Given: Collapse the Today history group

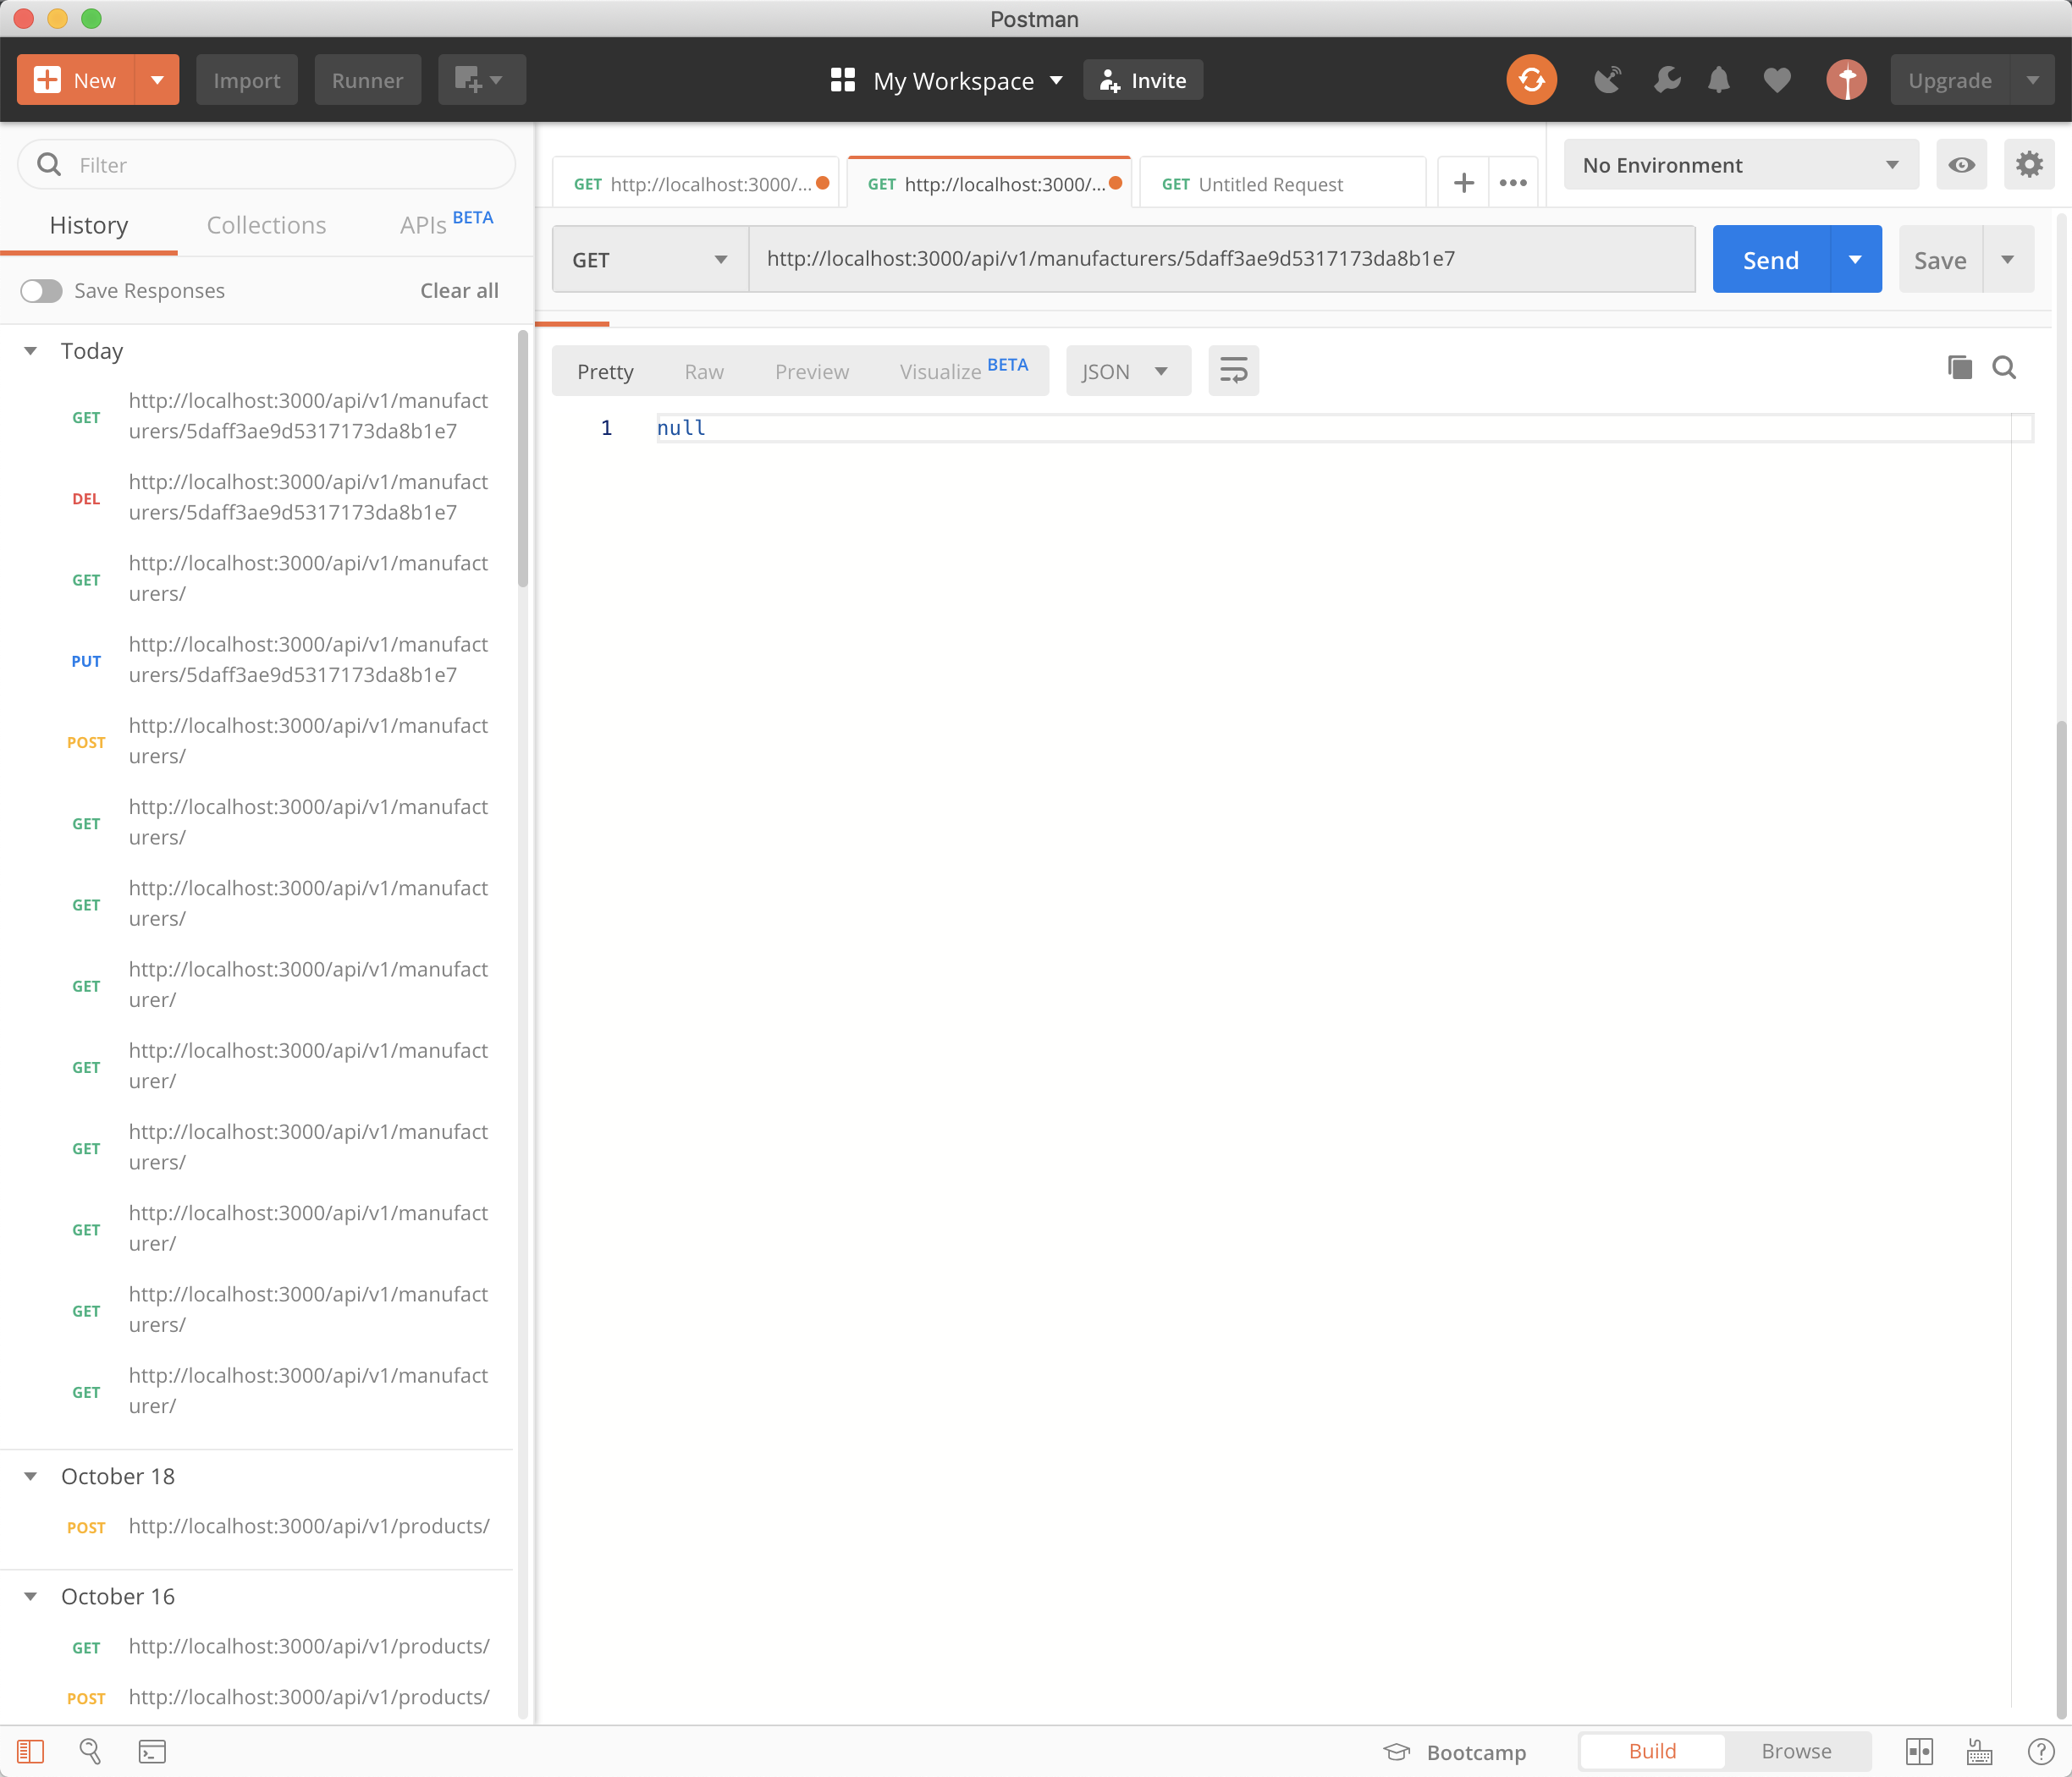Looking at the screenshot, I should 31,351.
